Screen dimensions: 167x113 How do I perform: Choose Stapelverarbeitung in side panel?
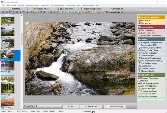[151, 96]
